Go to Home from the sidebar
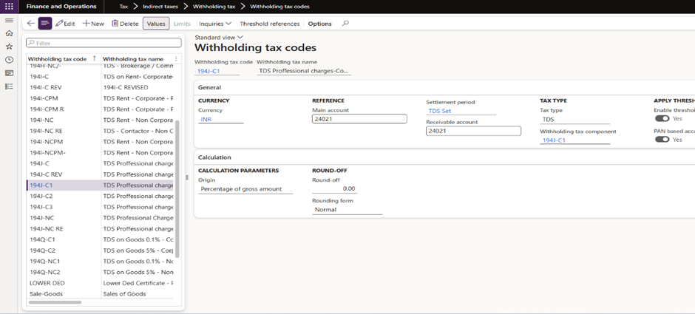Image resolution: width=695 pixels, height=314 pixels. pos(8,33)
